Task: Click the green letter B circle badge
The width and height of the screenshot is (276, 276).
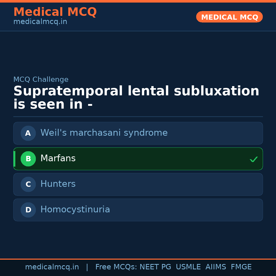Action: pos(28,159)
